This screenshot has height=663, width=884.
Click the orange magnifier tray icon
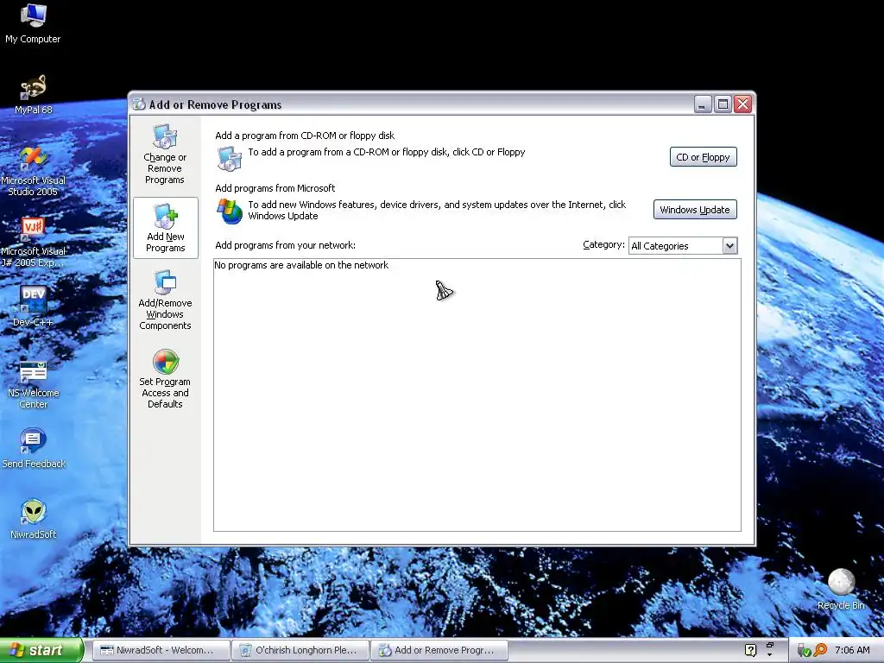(820, 650)
